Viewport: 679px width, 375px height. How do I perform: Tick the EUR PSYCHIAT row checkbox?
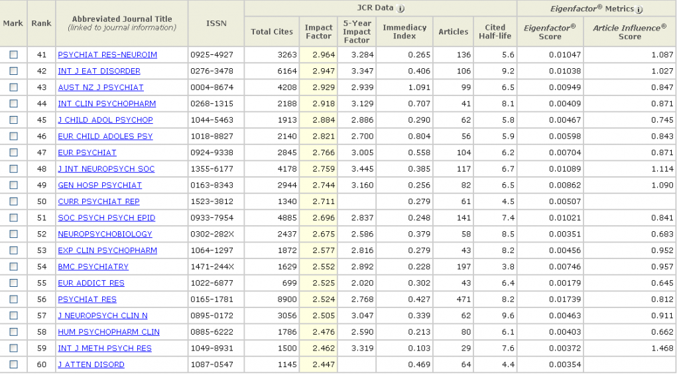coord(13,152)
